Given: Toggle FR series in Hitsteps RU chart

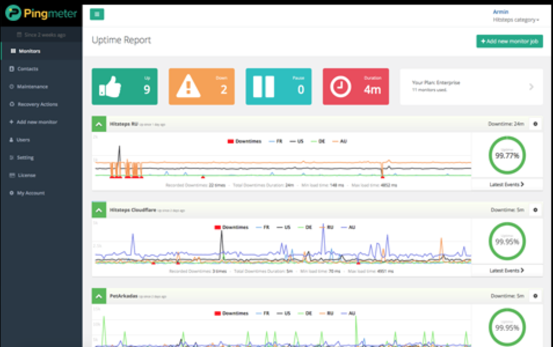Looking at the screenshot, I should [275, 142].
